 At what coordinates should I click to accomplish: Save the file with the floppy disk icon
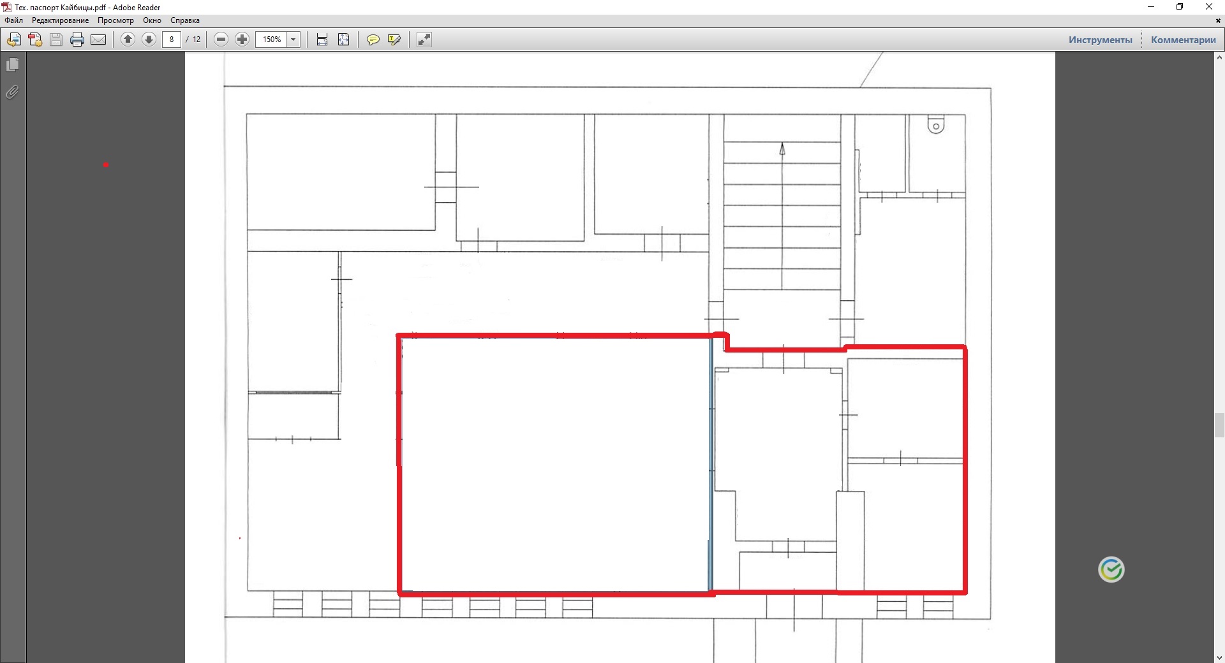56,40
